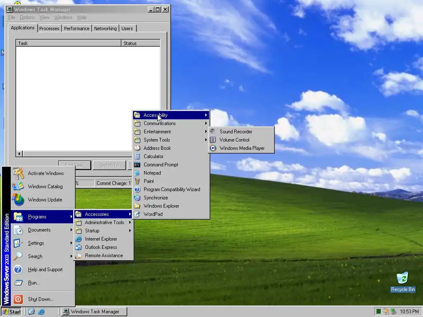This screenshot has height=317, width=423.
Task: Open Sound Recorder from the Entertainment submenu
Action: (241, 132)
